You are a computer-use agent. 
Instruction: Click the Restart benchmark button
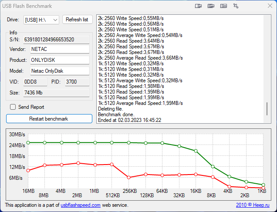click(49, 119)
